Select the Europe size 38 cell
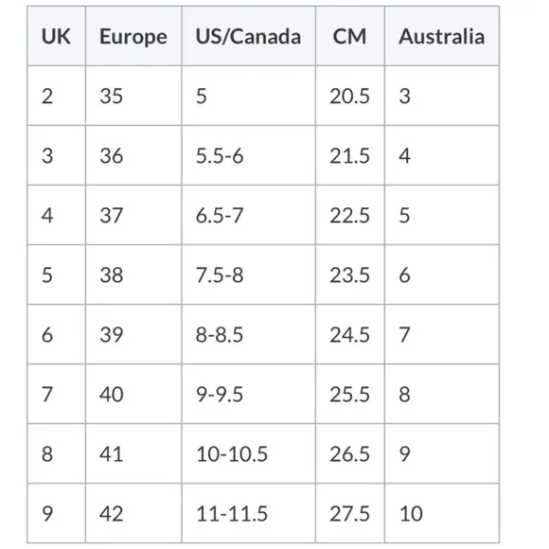Image resolution: width=549 pixels, height=549 pixels. 133,274
